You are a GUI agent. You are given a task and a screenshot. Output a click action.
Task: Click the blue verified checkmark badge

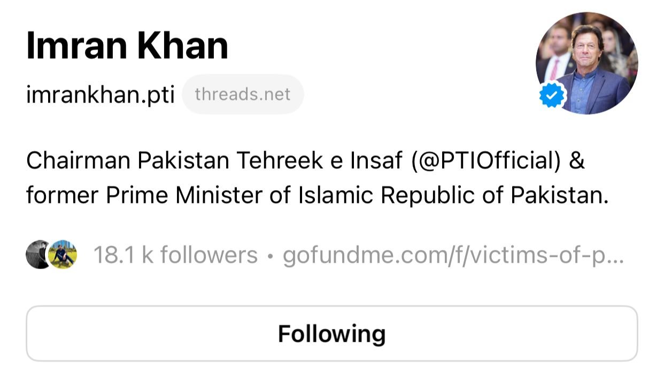[553, 96]
